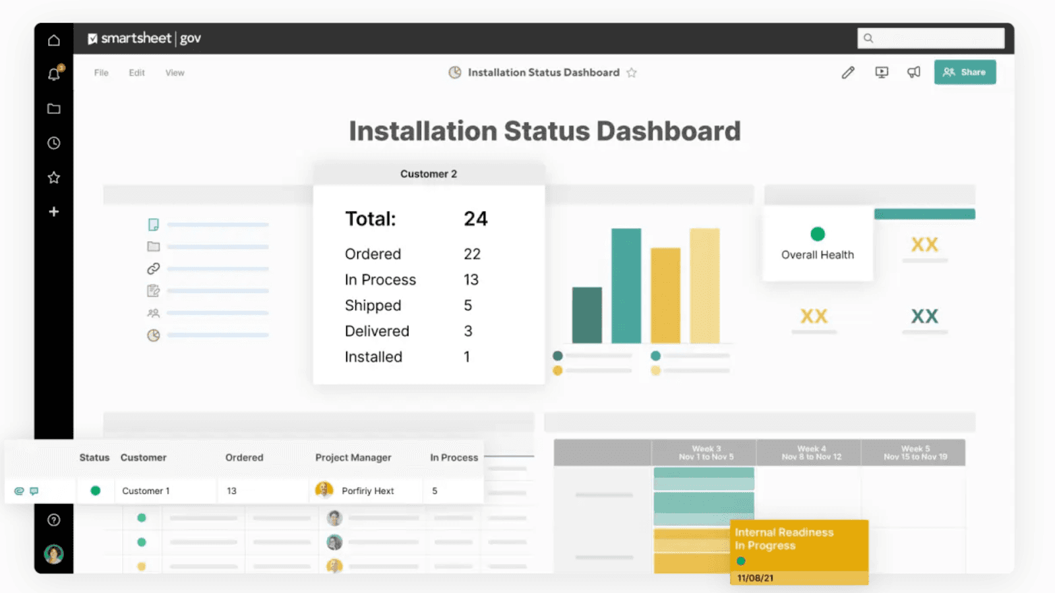This screenshot has height=593, width=1055.
Task: Click the megaphone announcement icon
Action: (914, 72)
